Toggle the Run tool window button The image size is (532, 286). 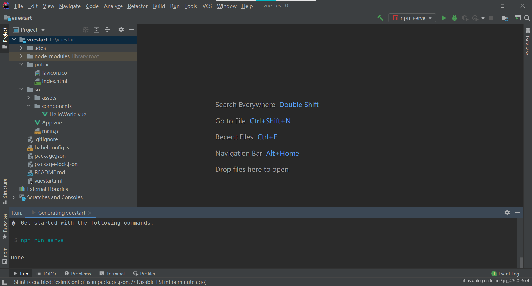21,274
